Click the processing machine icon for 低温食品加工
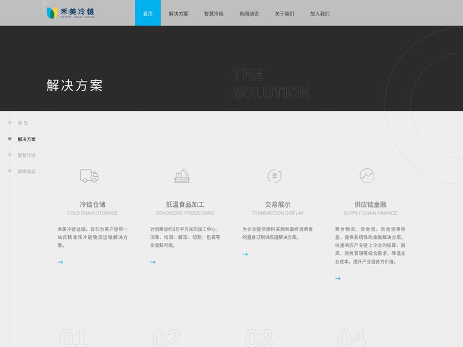Screen dimensions: 463x347 tap(182, 176)
